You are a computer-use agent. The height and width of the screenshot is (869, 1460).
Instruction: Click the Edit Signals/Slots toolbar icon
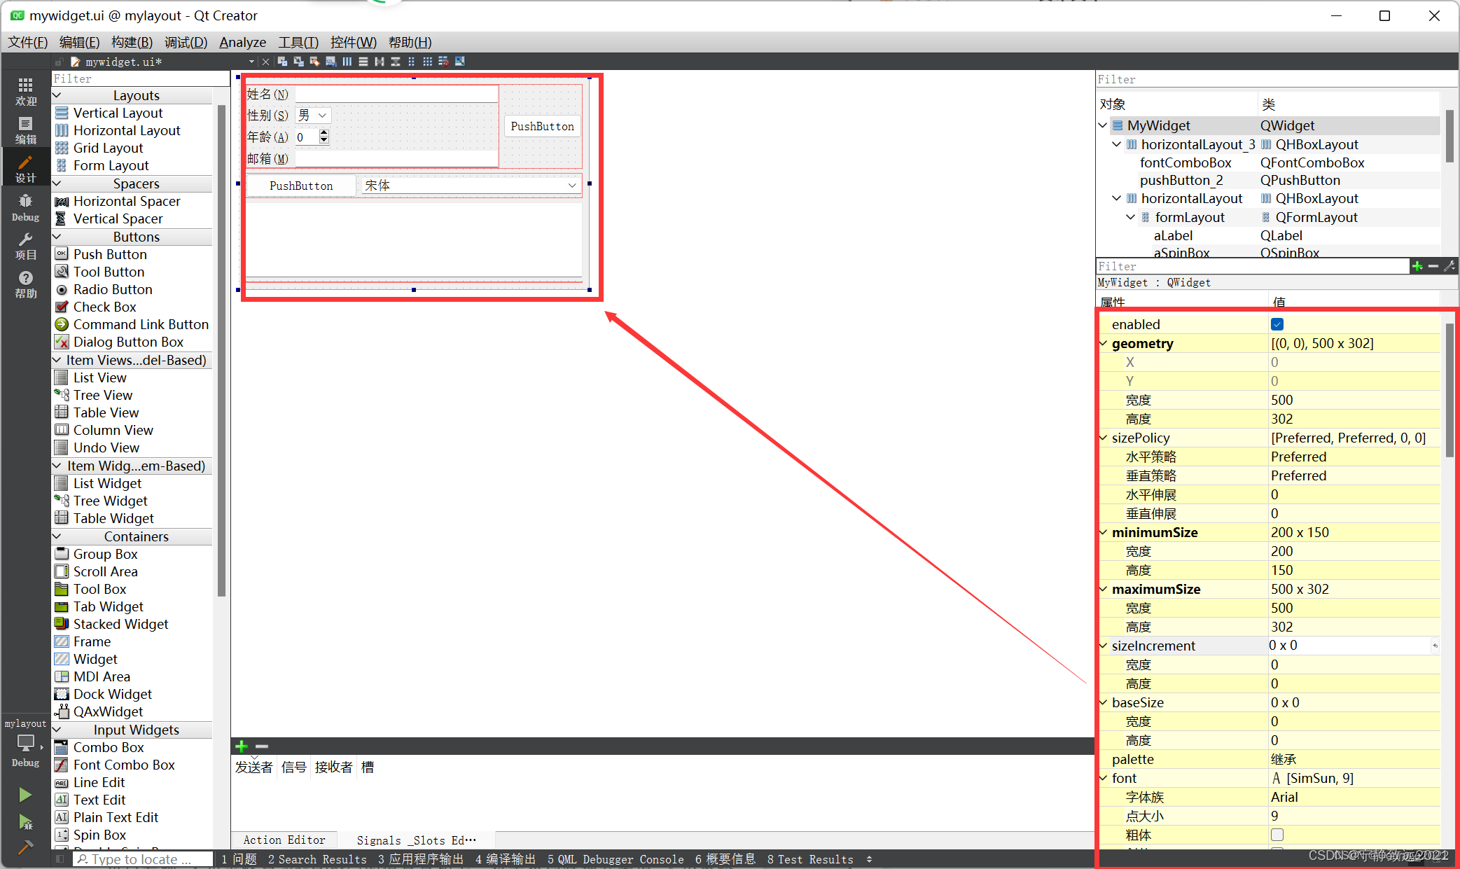(298, 62)
